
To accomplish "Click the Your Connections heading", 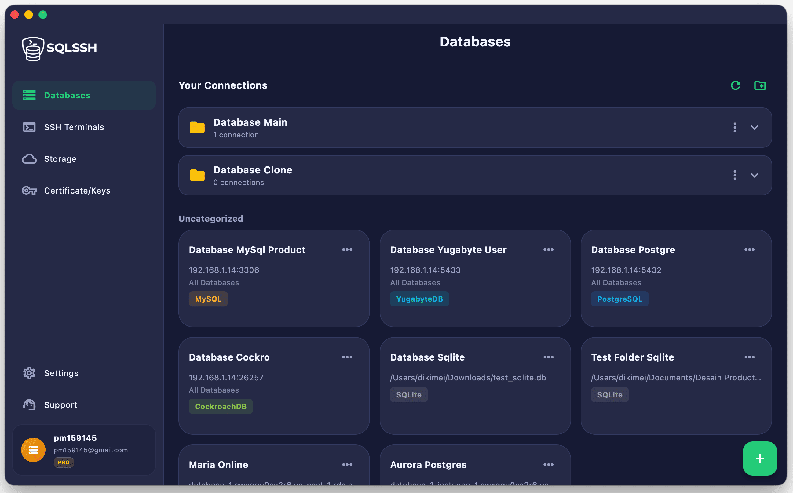I will (223, 85).
